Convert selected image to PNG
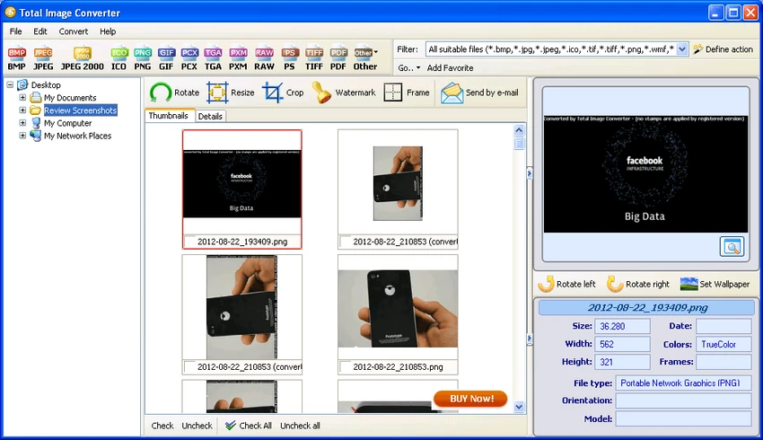The image size is (763, 440). coord(143,58)
